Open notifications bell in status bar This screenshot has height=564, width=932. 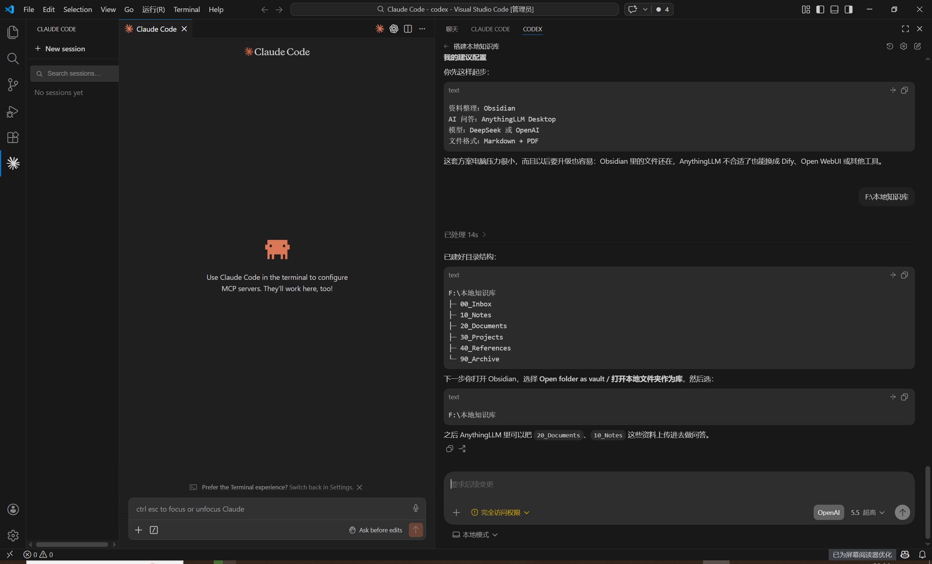coord(923,555)
